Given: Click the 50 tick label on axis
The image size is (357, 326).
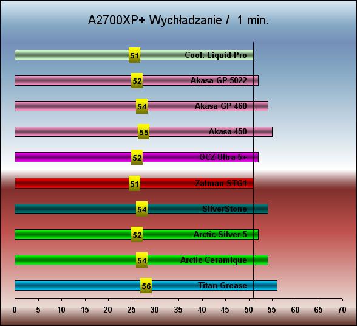Looking at the screenshot, I should coord(249,310).
